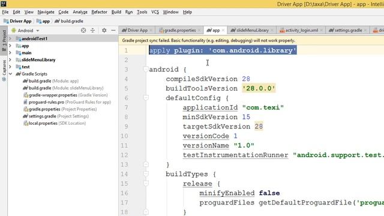Image resolution: width=384 pixels, height=216 pixels.
Task: Select proguard-rules.pro file
Action: click(x=67, y=102)
